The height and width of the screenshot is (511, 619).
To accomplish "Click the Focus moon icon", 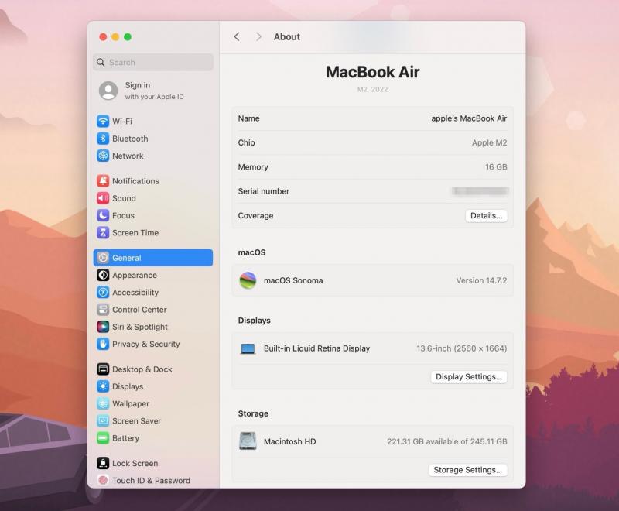I will click(x=103, y=215).
